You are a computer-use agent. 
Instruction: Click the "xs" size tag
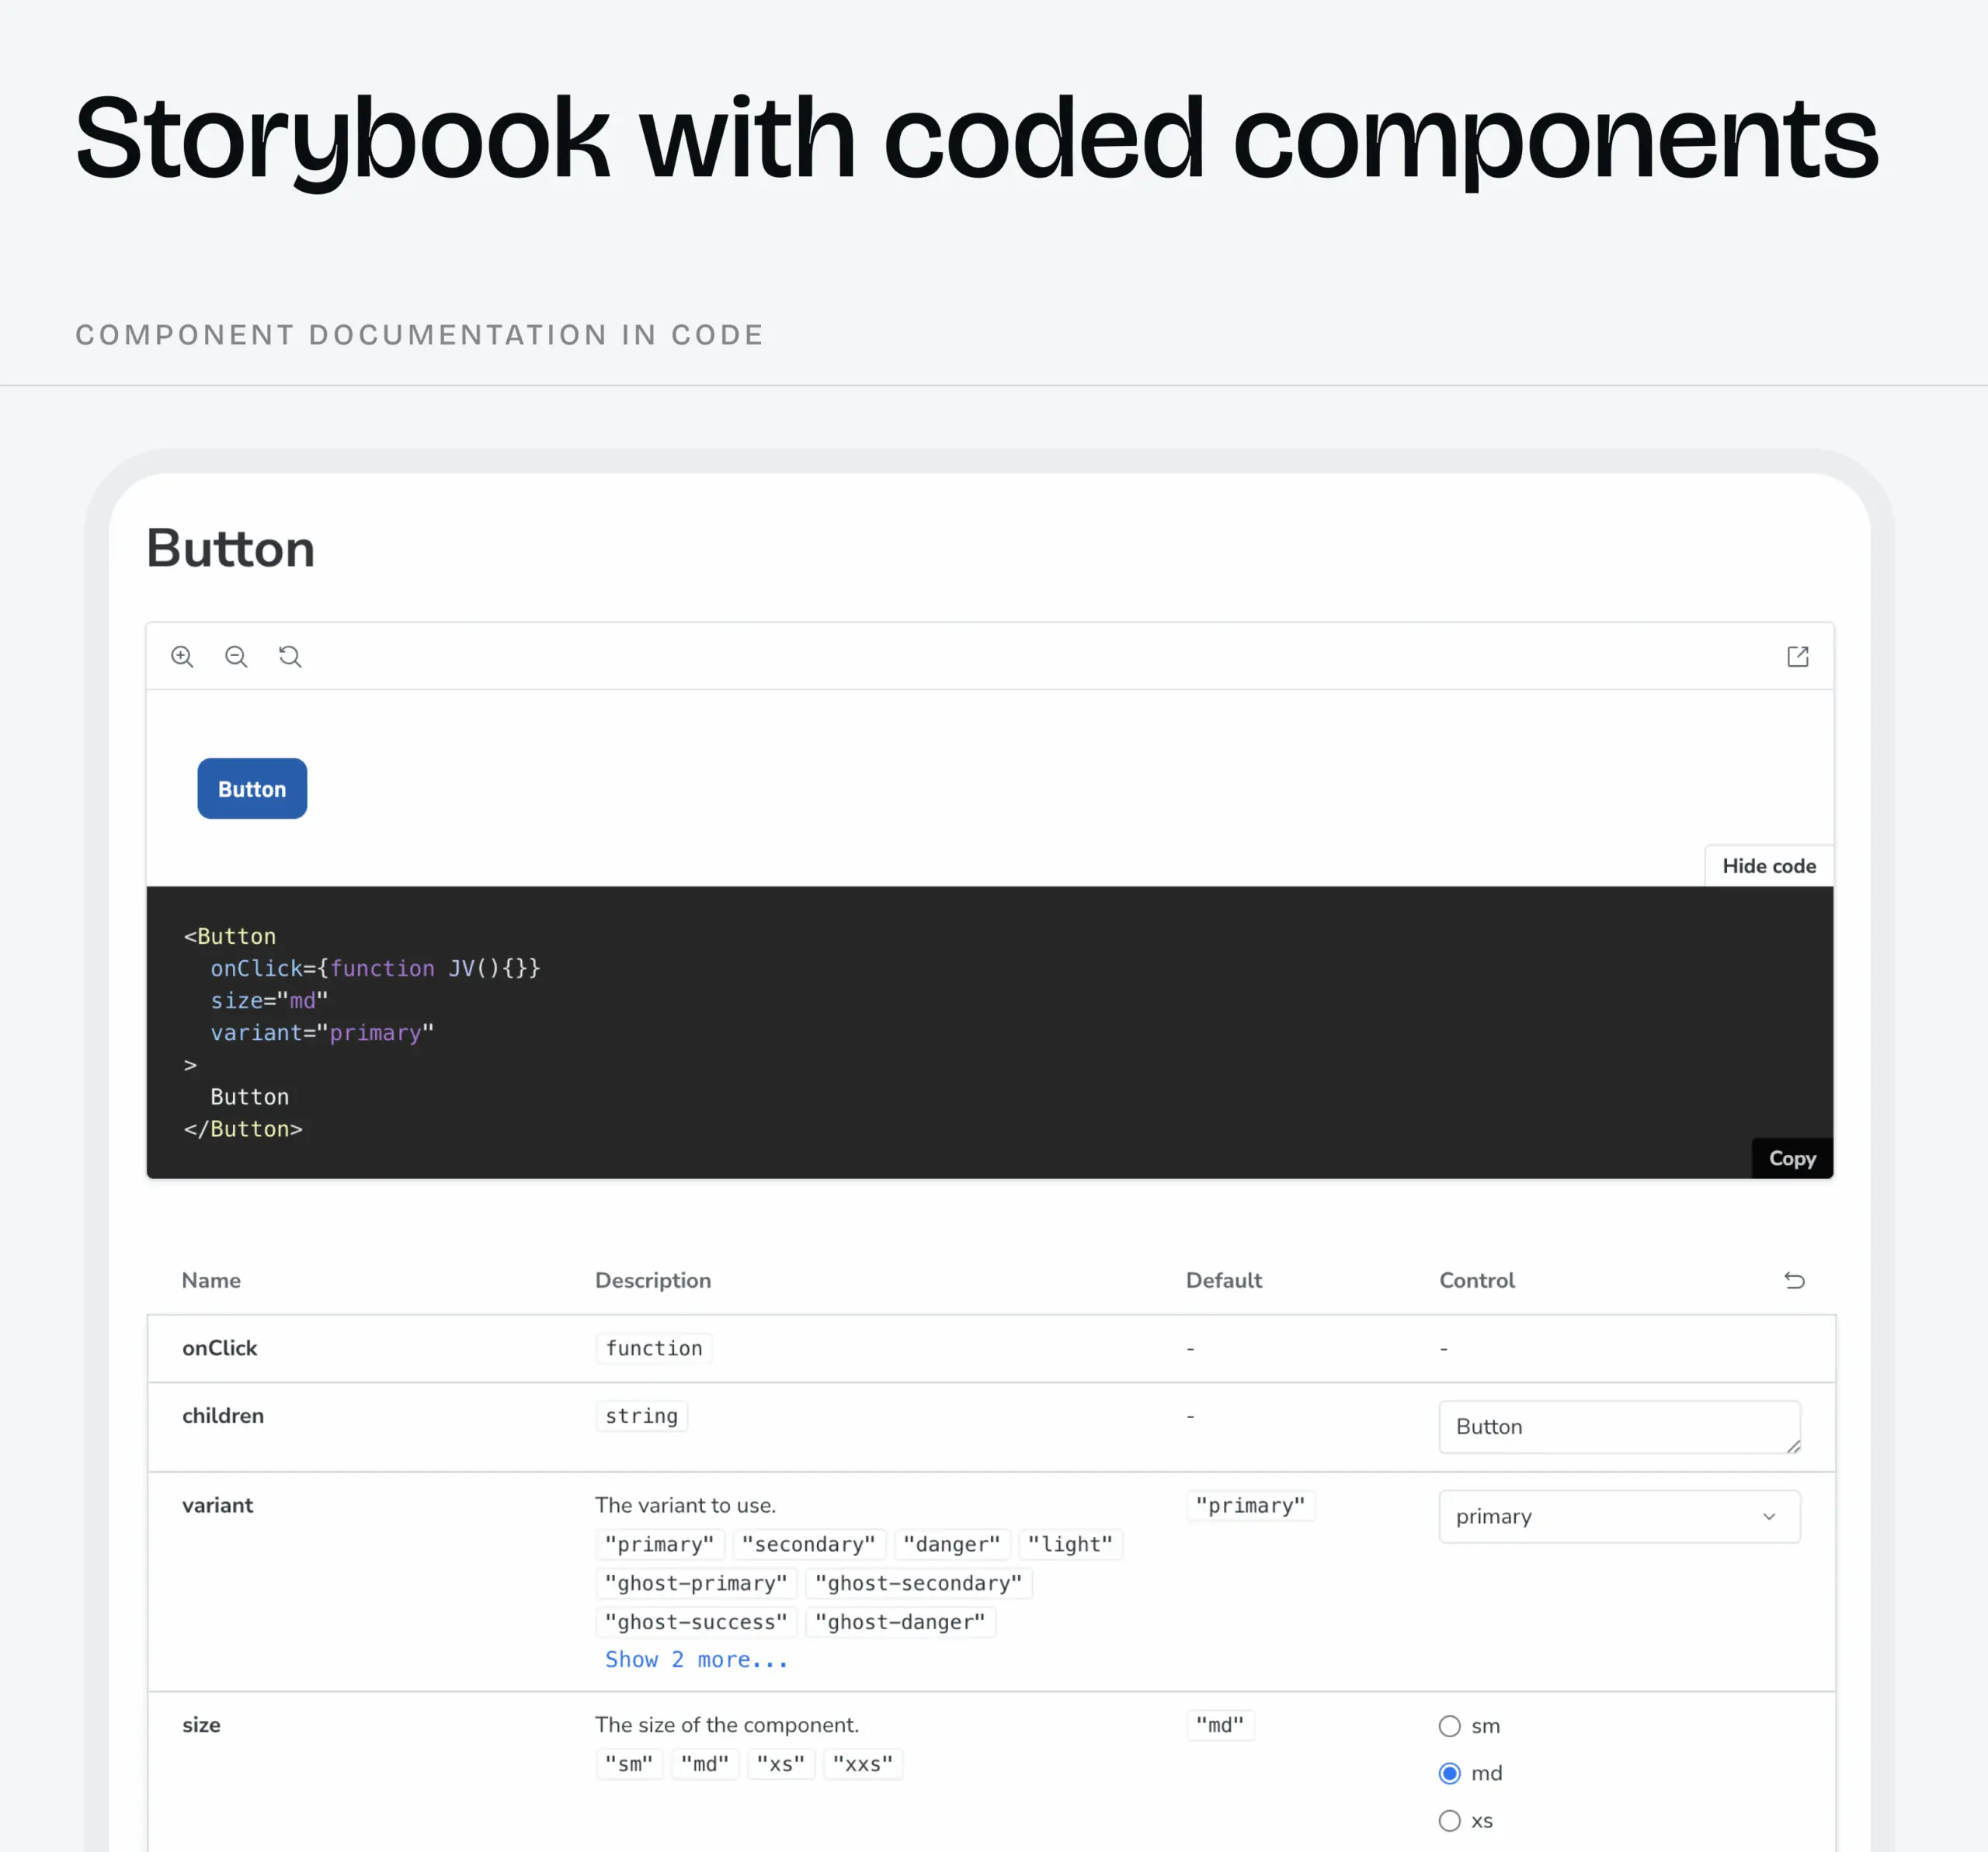[x=781, y=1764]
